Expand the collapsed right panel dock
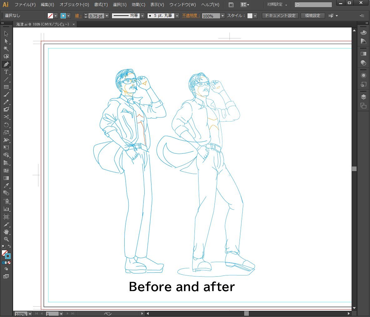Screen dimensions: 370x317 (x=367, y=23)
